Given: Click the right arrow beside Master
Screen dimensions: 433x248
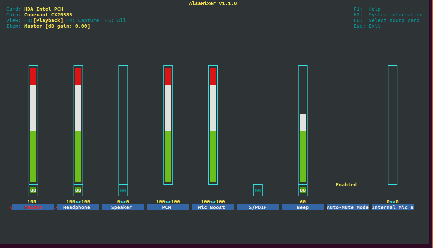Looking at the screenshot, I should click(x=56, y=207).
